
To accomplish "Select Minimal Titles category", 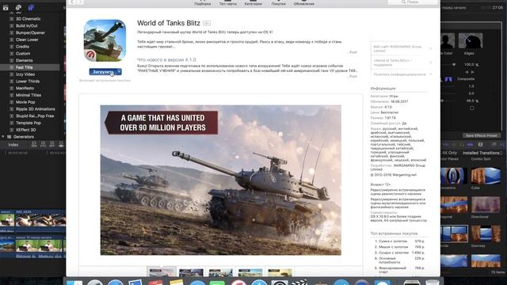I will coord(29,95).
